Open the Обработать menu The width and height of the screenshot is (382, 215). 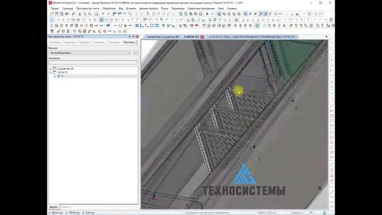(x=109, y=8)
